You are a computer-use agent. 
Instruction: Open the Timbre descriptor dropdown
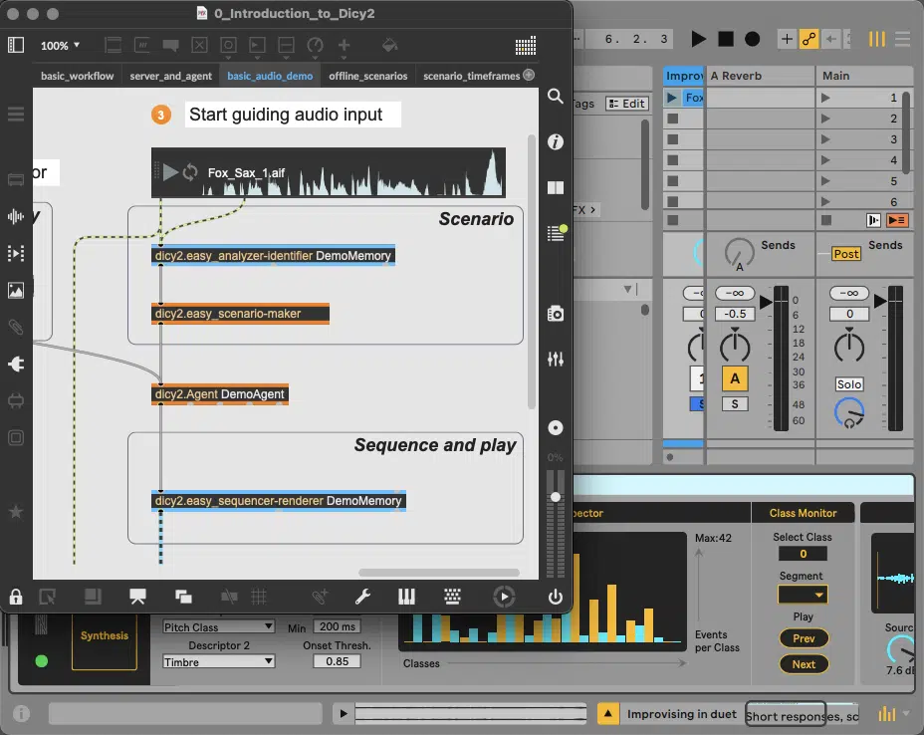pyautogui.click(x=219, y=662)
